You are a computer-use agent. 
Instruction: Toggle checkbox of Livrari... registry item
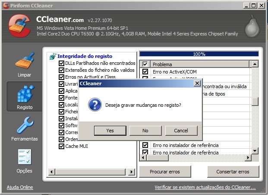point(61,84)
